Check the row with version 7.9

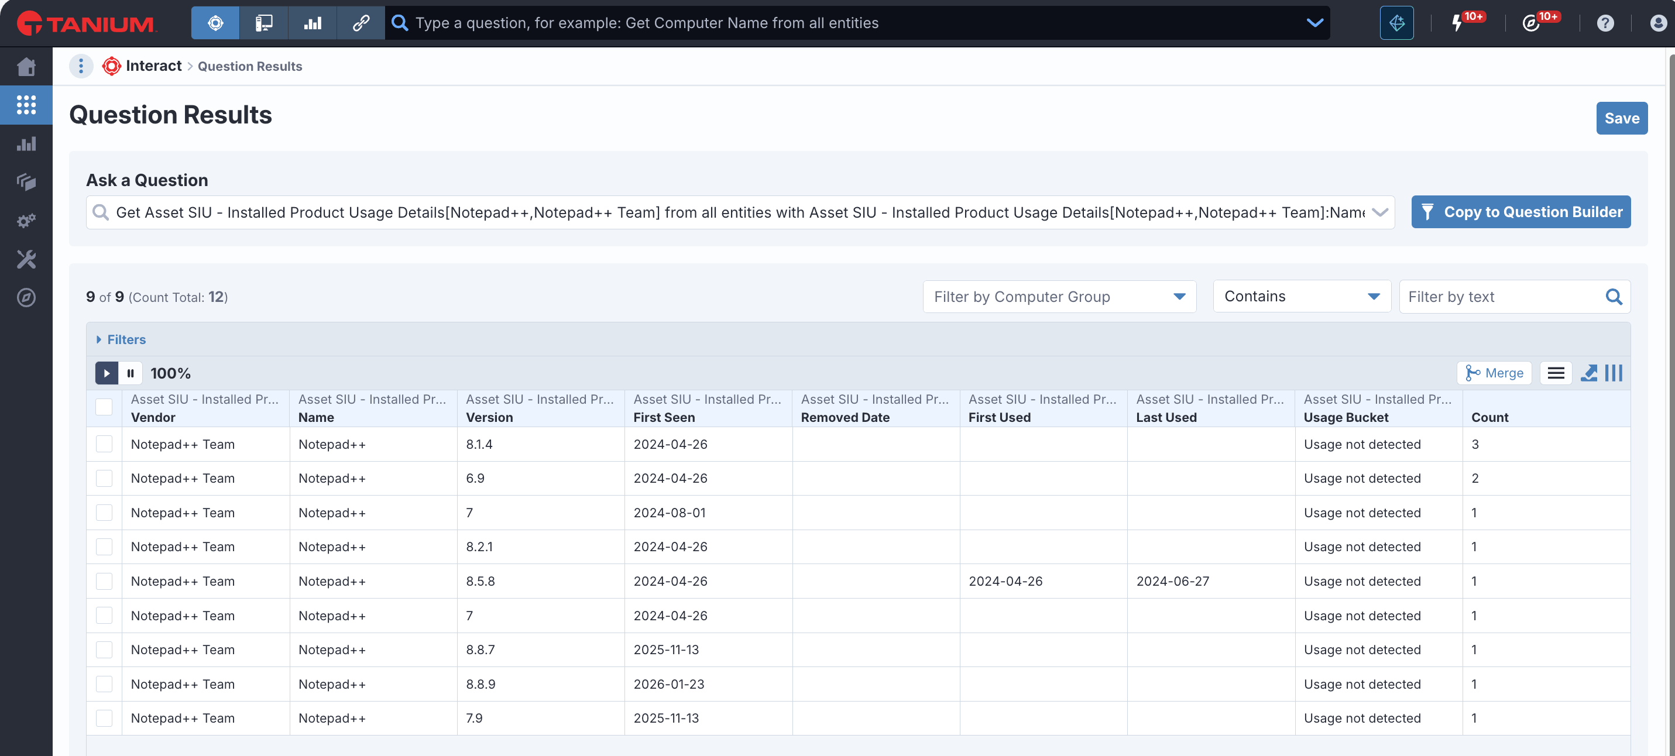point(104,719)
